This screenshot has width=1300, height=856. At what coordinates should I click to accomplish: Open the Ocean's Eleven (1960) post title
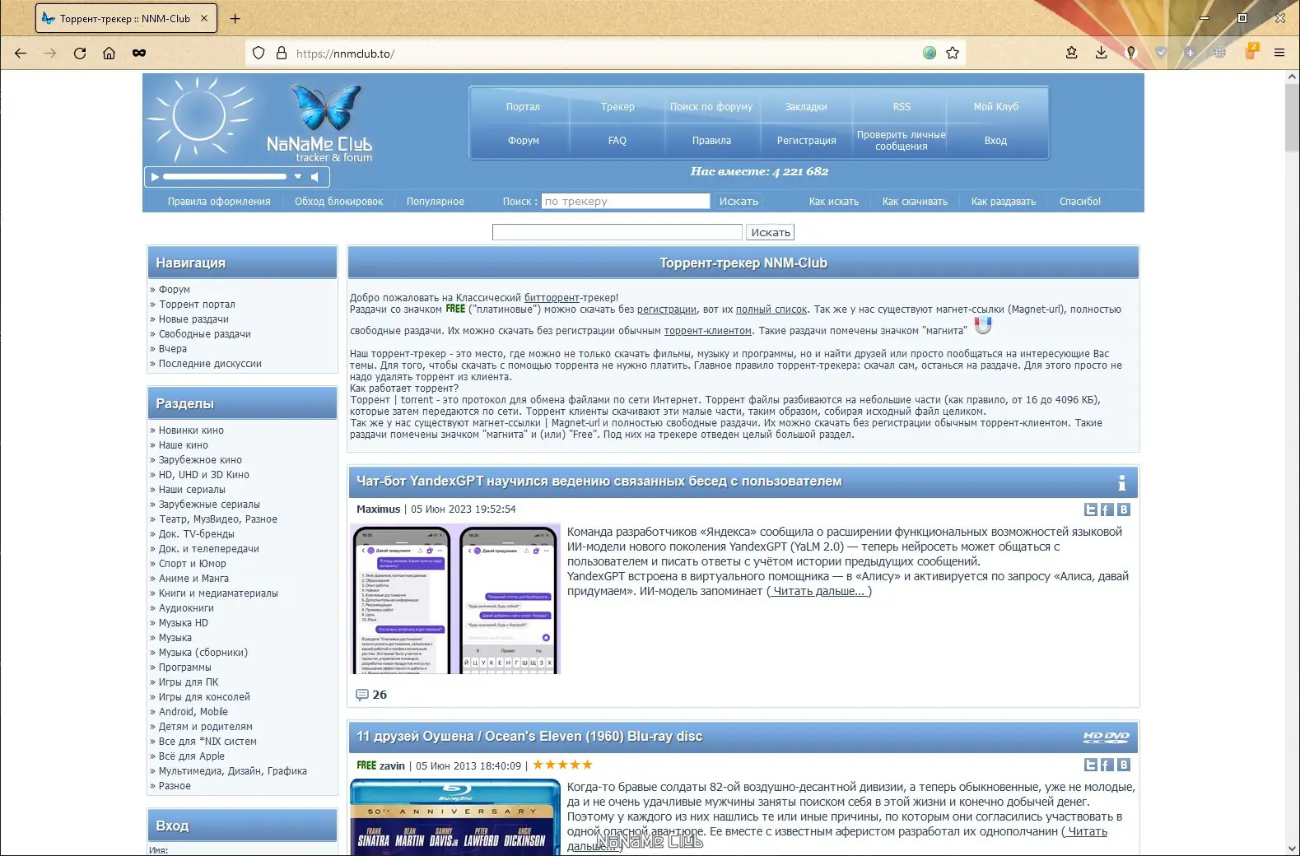[529, 737]
